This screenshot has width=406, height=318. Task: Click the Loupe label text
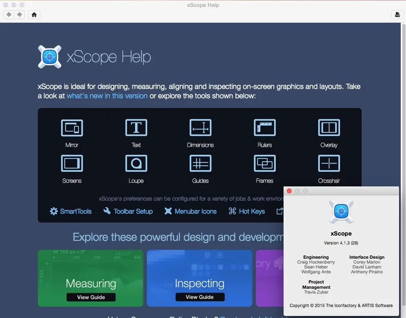click(x=136, y=181)
